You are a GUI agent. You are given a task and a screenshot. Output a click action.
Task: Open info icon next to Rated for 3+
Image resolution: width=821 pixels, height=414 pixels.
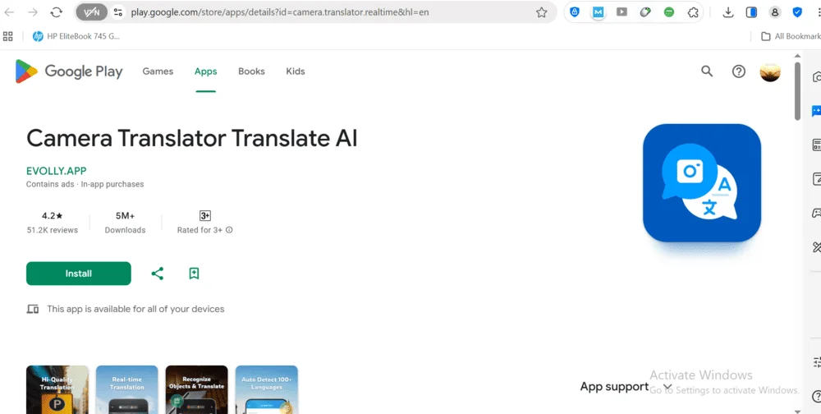click(x=229, y=230)
